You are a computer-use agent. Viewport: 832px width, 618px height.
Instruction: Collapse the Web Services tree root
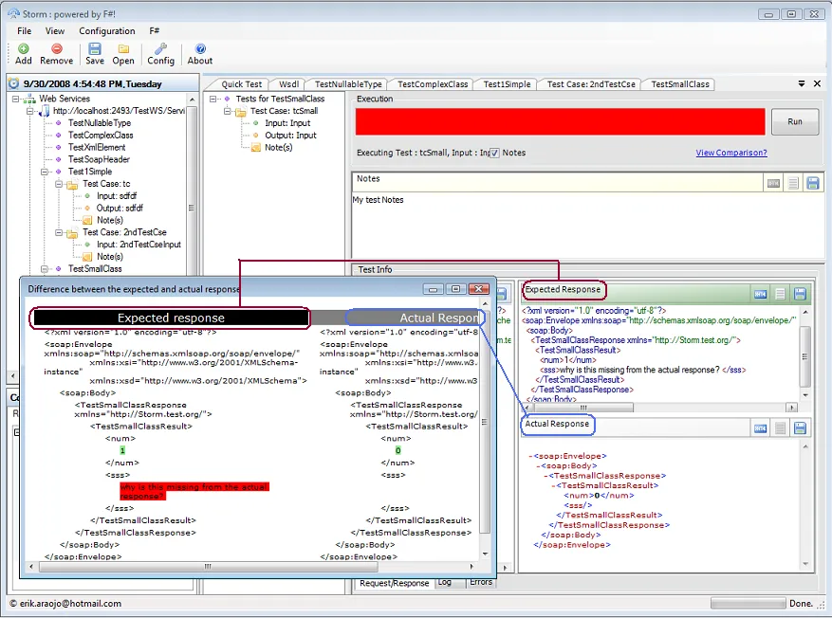[x=16, y=99]
